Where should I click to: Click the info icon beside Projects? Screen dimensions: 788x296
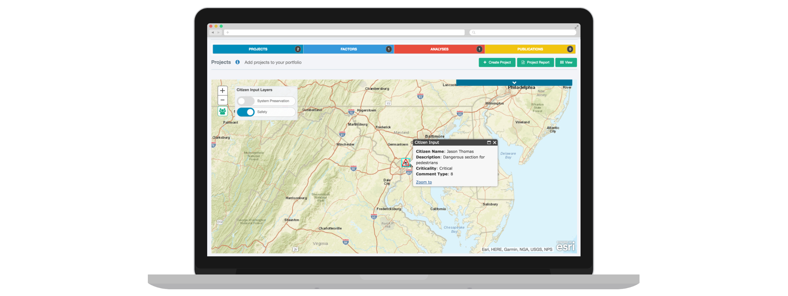click(237, 62)
